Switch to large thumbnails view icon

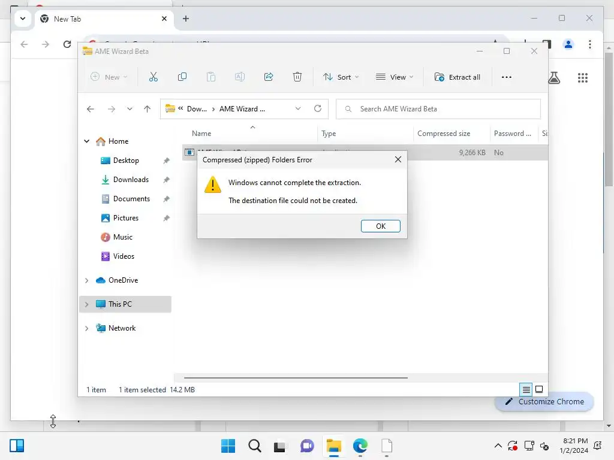(x=539, y=389)
